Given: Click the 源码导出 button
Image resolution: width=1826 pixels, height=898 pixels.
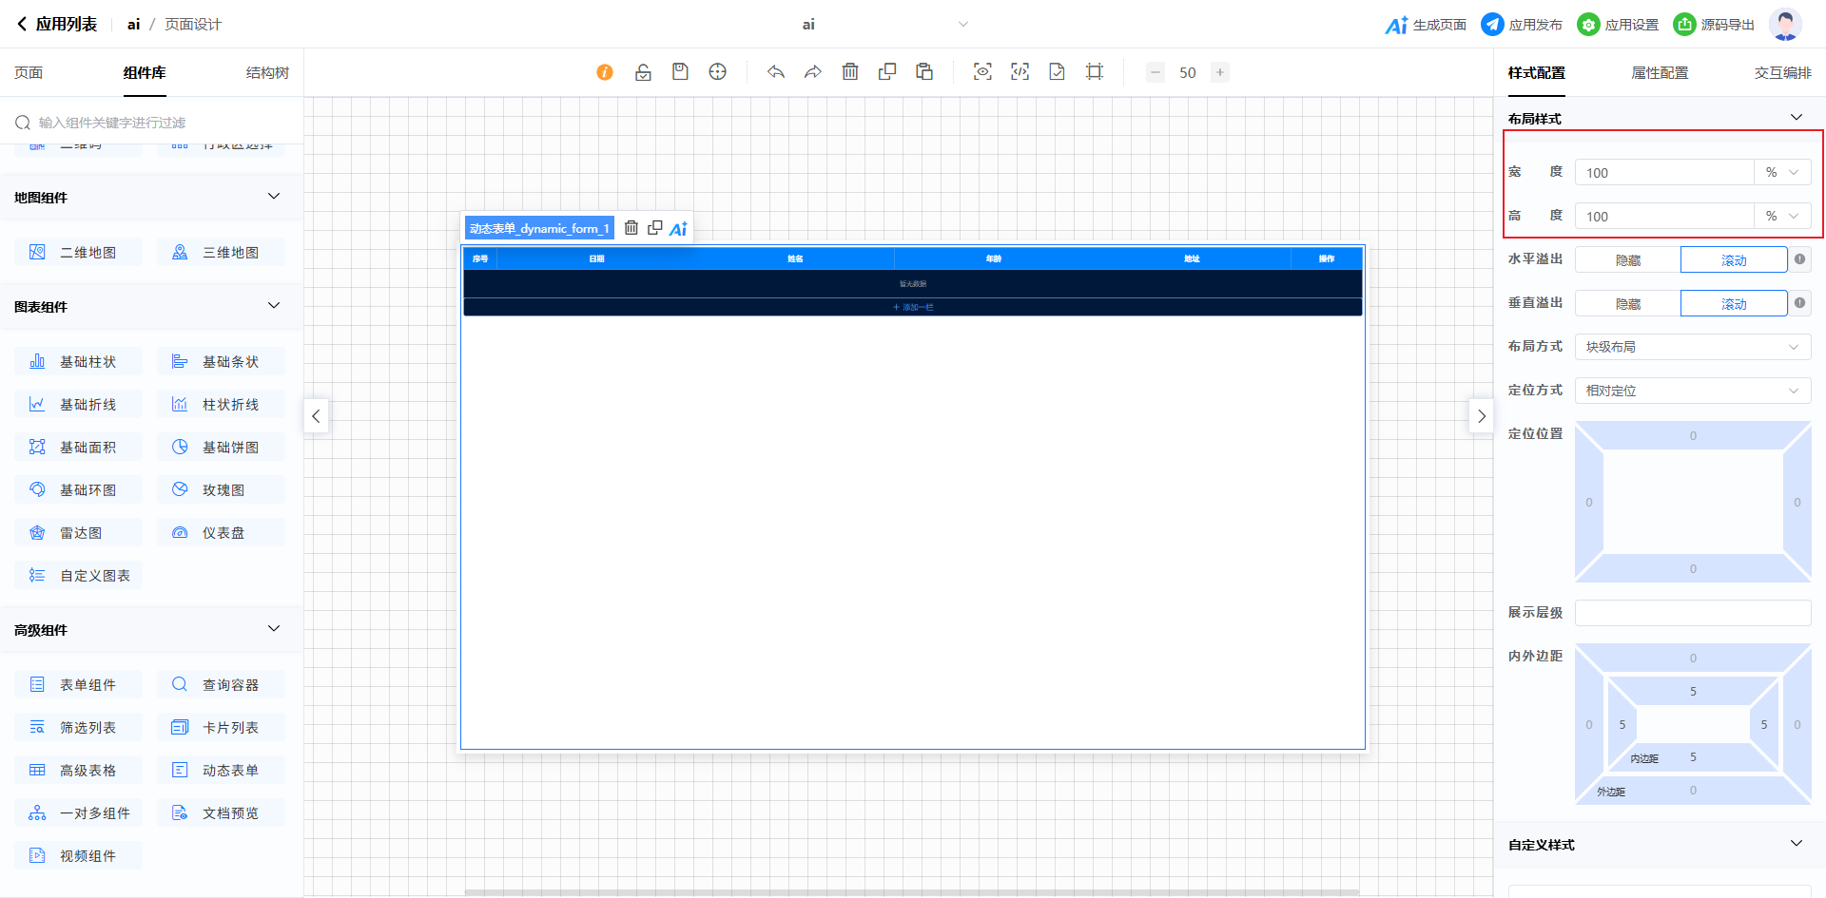Looking at the screenshot, I should pos(1714,25).
